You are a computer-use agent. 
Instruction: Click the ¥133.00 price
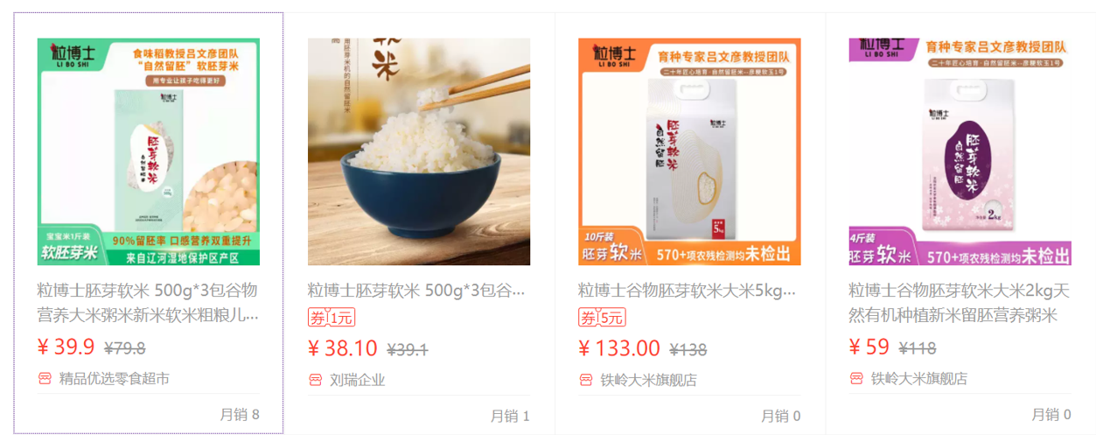click(x=619, y=348)
